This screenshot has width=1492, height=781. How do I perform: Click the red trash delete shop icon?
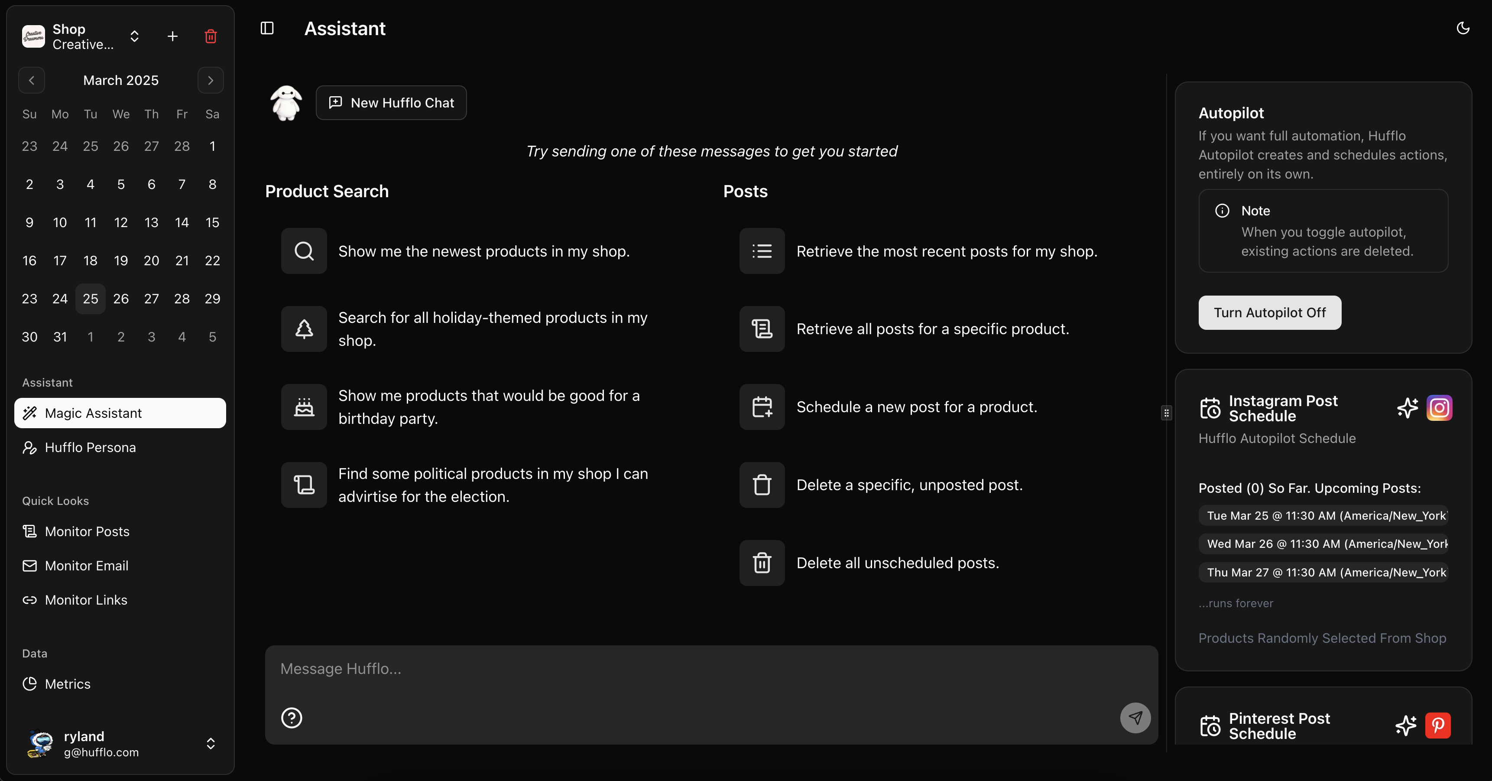click(x=210, y=36)
